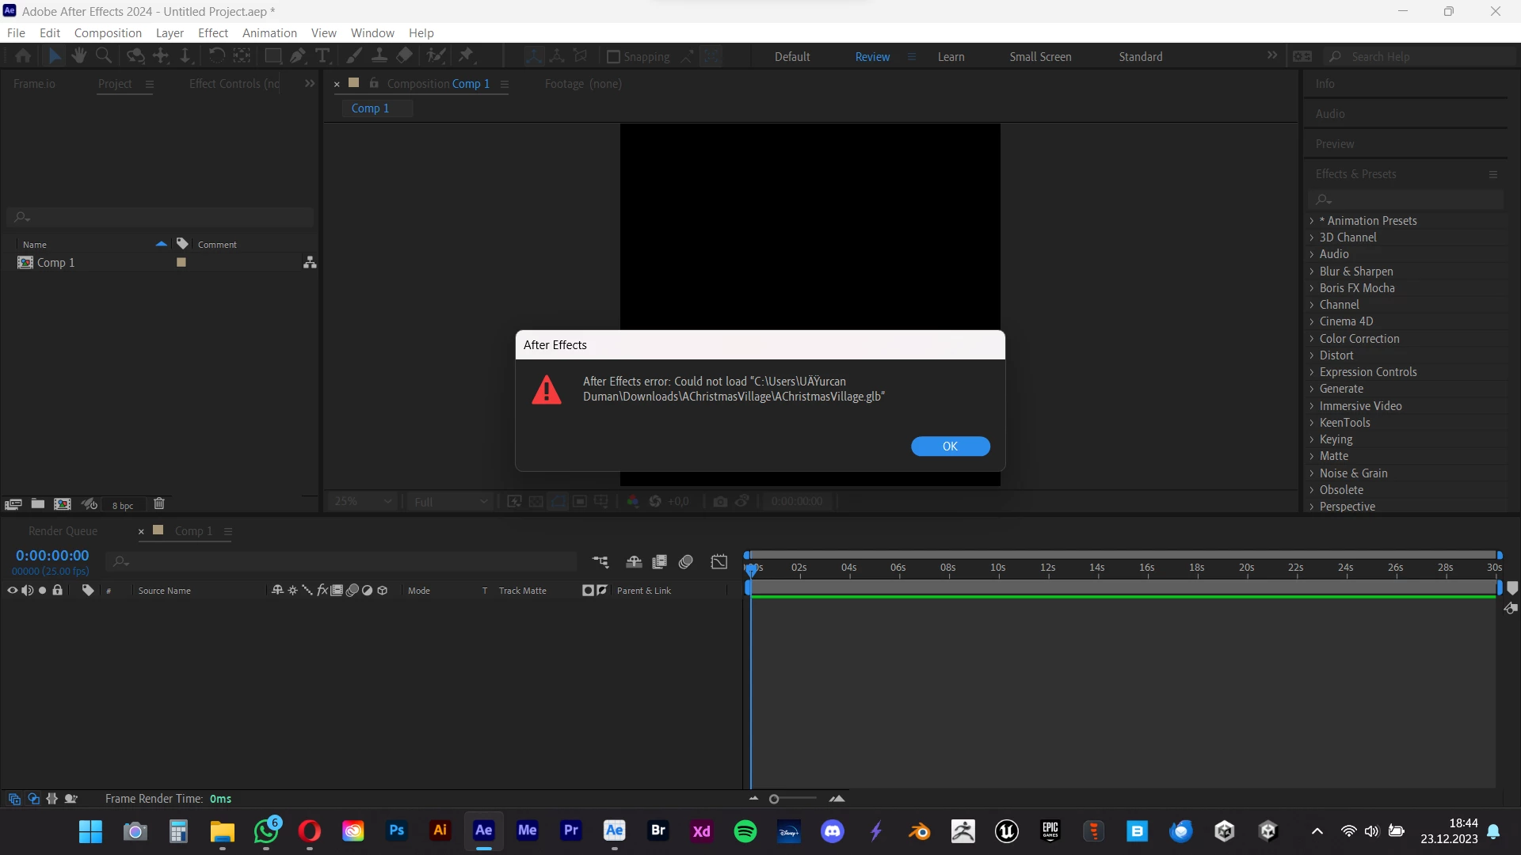Click the Rotation tool icon
This screenshot has width=1521, height=855.
(x=216, y=55)
